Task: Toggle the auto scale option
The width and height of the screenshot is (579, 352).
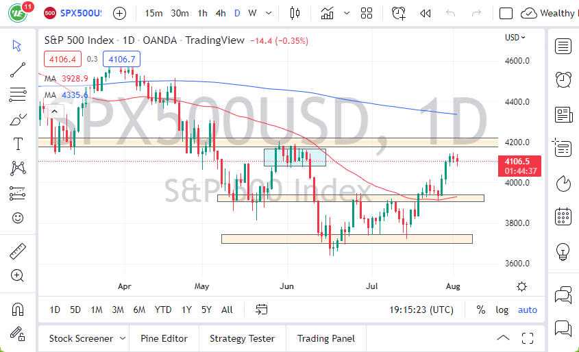Action: tap(528, 310)
